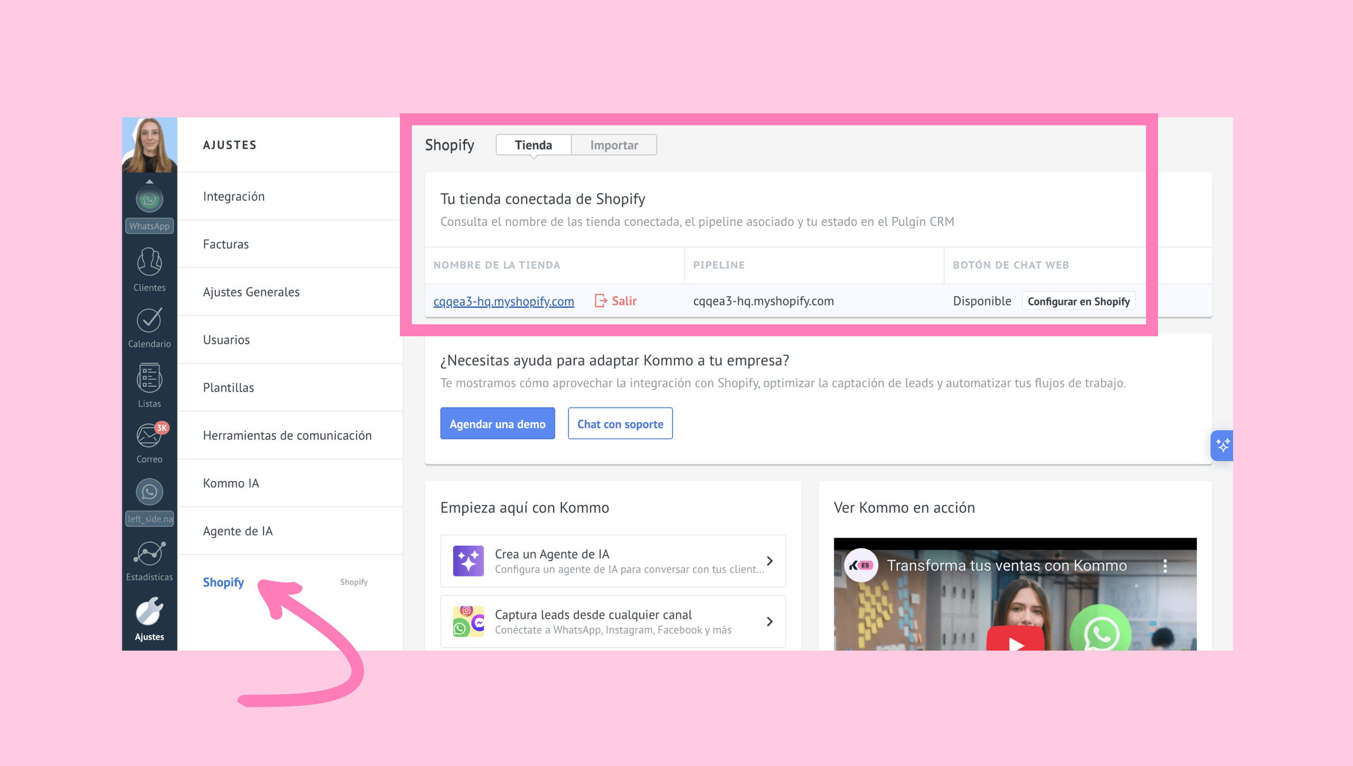Expand Captura leads desde cualquier canal chevron
The height and width of the screenshot is (766, 1353).
(770, 621)
